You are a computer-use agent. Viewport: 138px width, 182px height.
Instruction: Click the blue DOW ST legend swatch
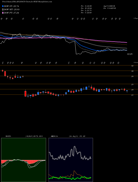tap(3, 6)
